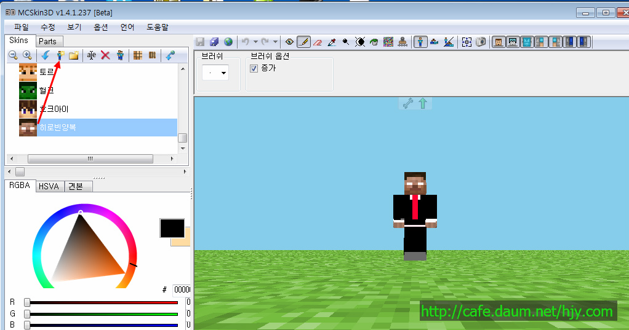629x330 pixels.
Task: Open the redo history dropdown arrow
Action: [x=275, y=42]
